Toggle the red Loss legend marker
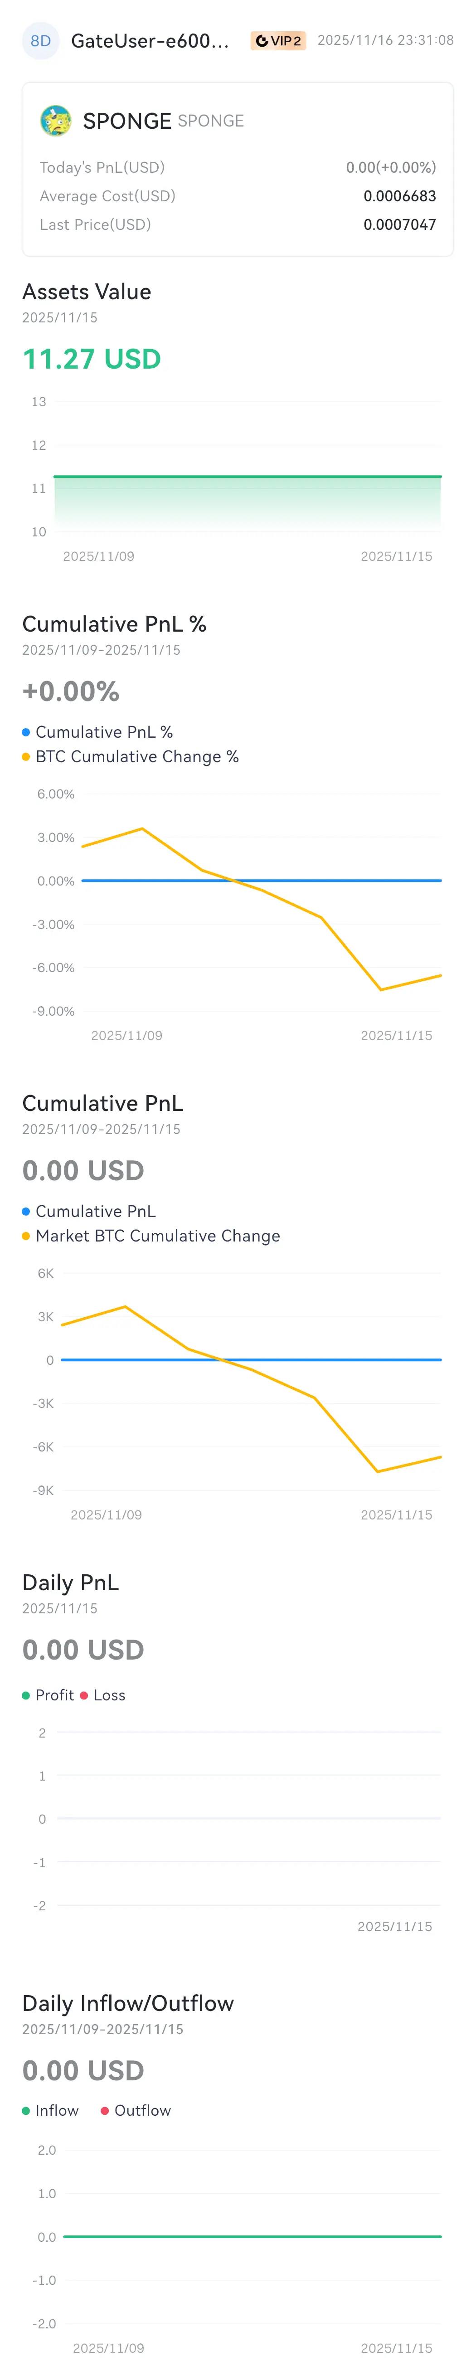 click(x=84, y=1695)
